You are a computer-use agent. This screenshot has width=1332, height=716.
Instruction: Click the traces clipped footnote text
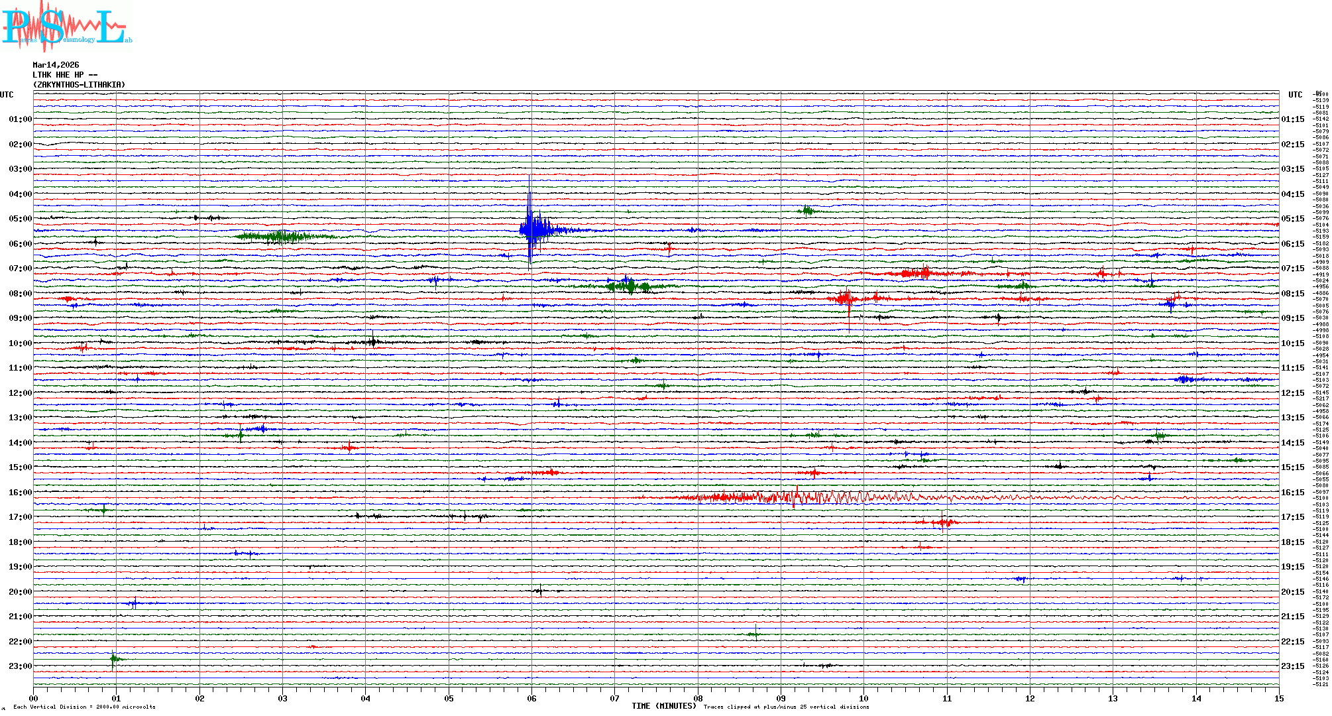pyautogui.click(x=786, y=707)
